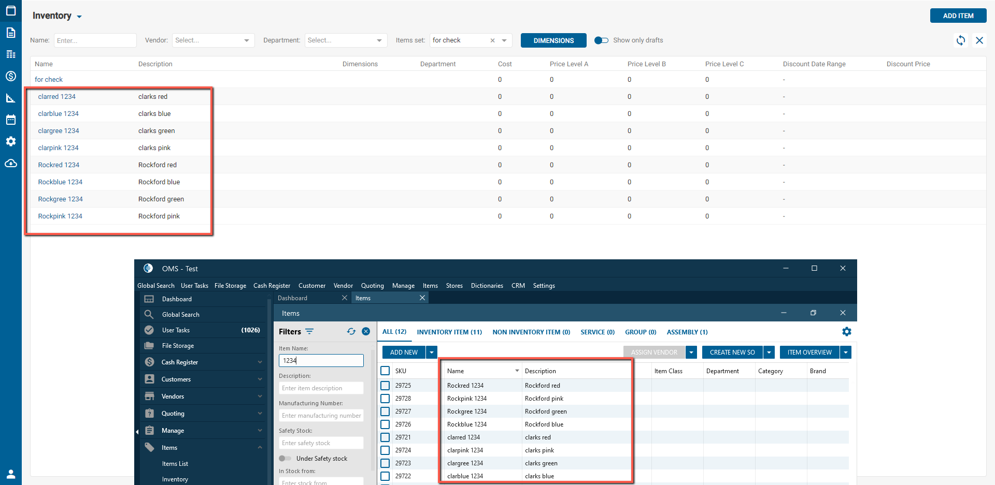This screenshot has height=485, width=995.
Task: Check the box for SKU 29725
Action: pyautogui.click(x=385, y=386)
